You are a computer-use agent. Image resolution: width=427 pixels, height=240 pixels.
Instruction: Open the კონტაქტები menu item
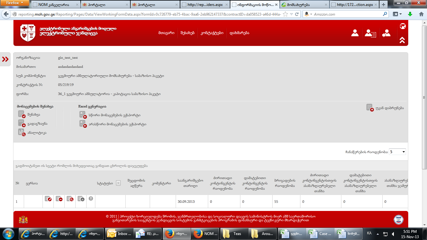pos(212,33)
